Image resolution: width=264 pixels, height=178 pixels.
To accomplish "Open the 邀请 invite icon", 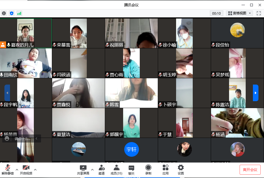I will [x=101, y=169].
